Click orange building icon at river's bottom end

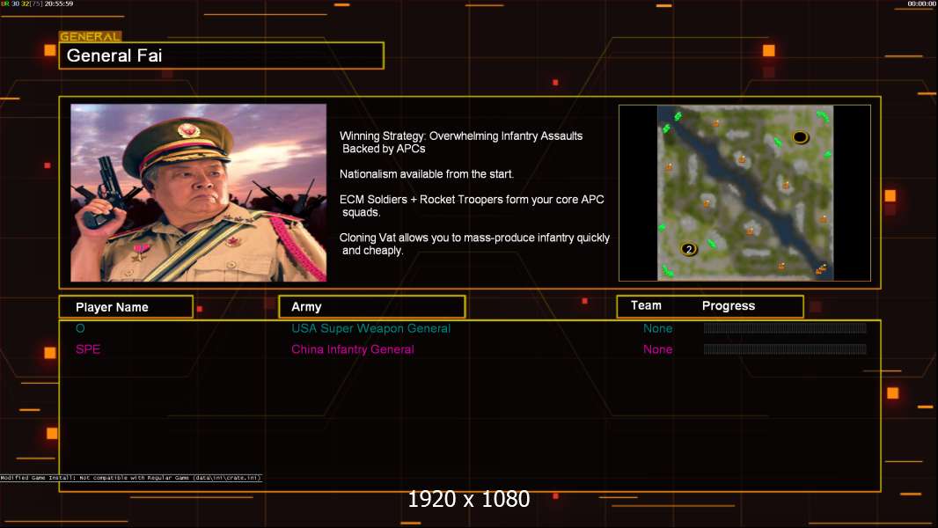[x=821, y=269]
